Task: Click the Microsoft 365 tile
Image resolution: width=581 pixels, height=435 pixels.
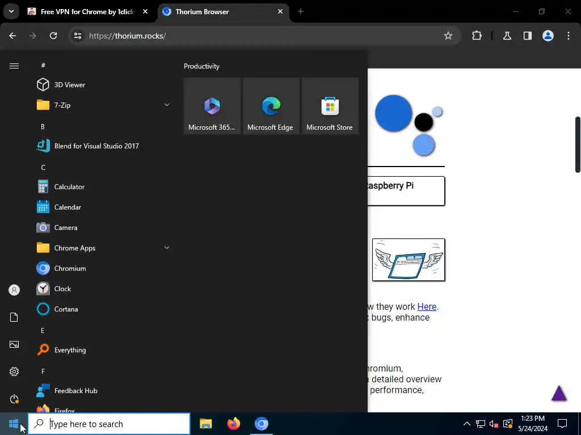Action: coord(212,106)
